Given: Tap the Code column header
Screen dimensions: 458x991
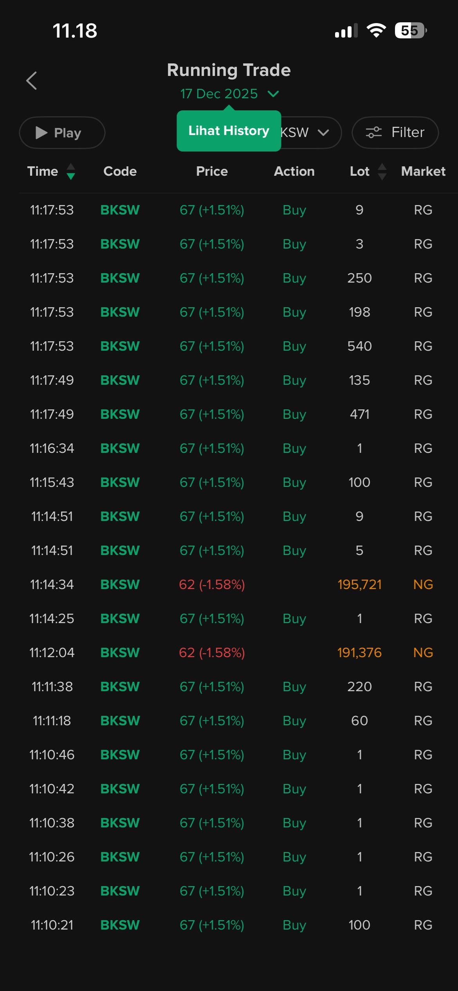Looking at the screenshot, I should 120,171.
